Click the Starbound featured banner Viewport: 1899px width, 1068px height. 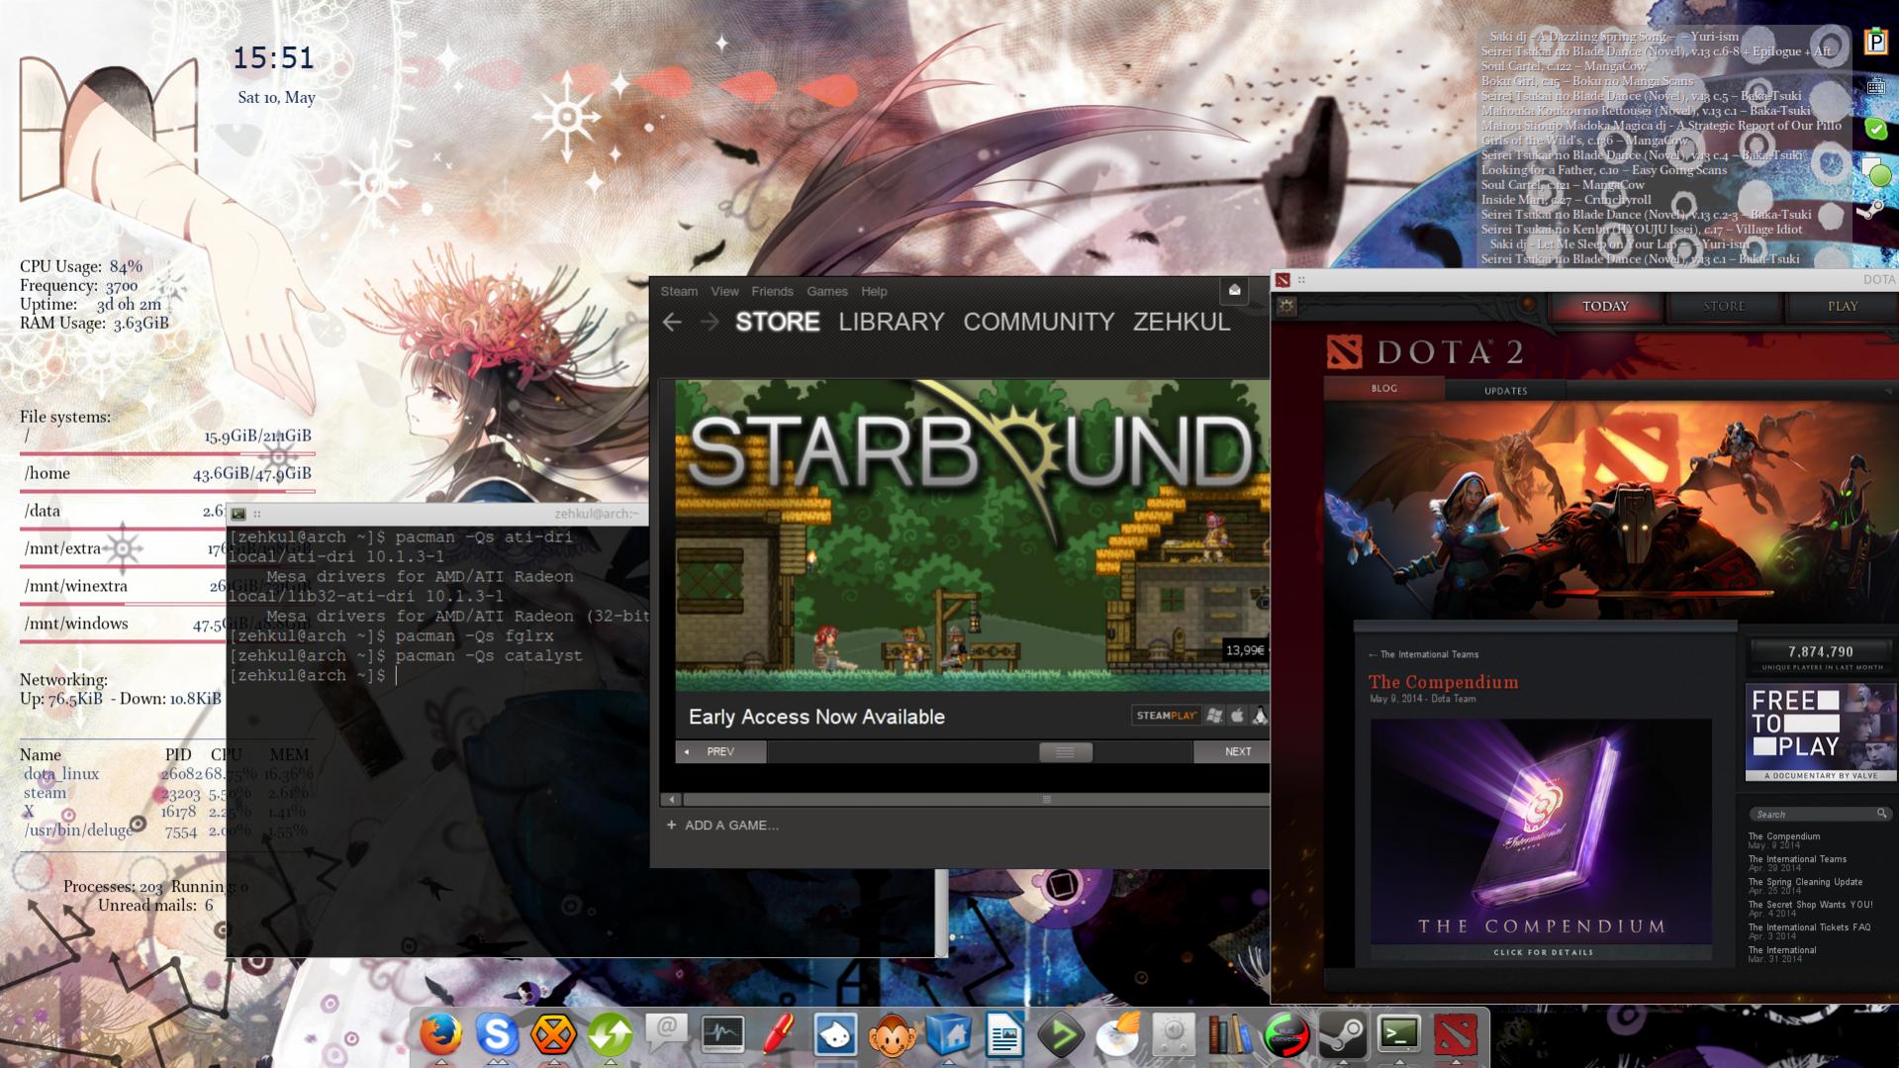point(972,534)
